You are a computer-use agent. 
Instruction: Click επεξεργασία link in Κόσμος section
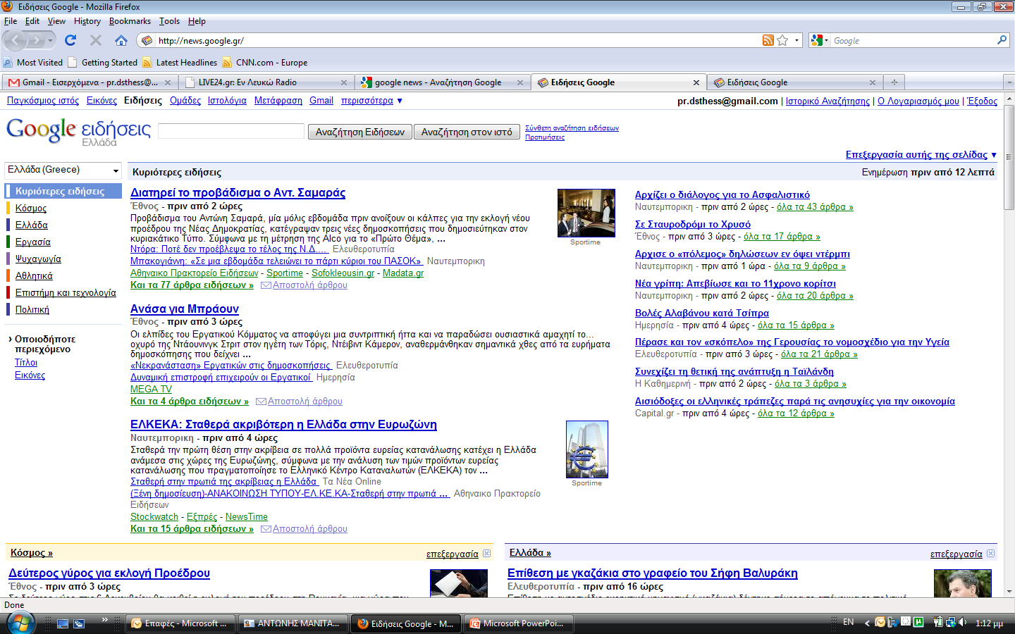(x=453, y=554)
